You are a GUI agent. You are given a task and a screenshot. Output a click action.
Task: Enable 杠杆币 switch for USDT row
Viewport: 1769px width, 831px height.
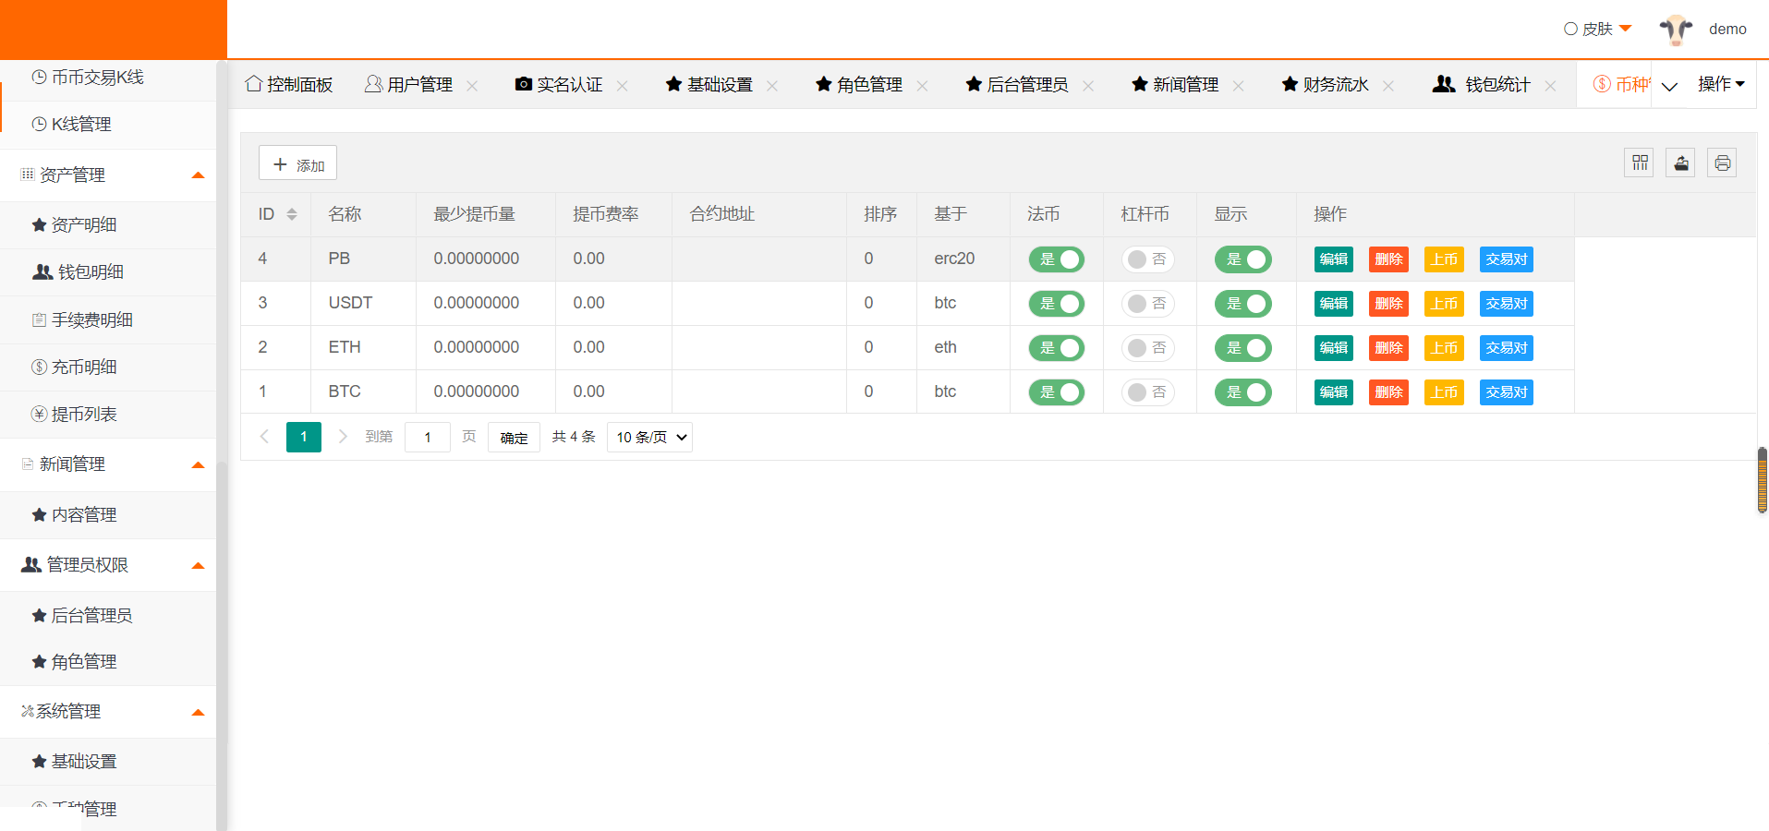pos(1147,304)
